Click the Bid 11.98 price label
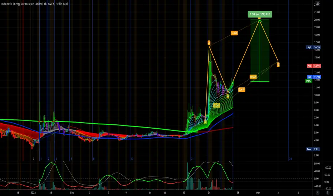 point(314,77)
